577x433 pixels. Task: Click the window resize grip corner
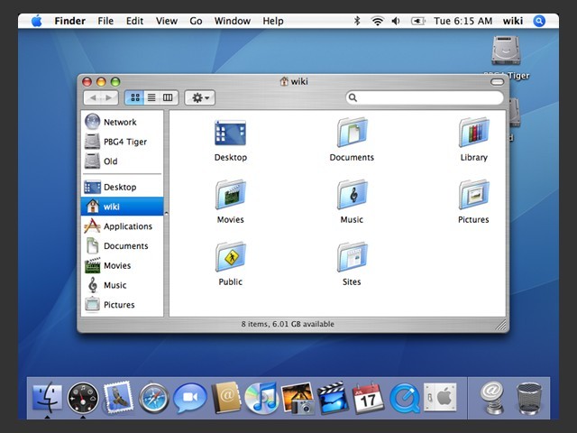tap(501, 325)
